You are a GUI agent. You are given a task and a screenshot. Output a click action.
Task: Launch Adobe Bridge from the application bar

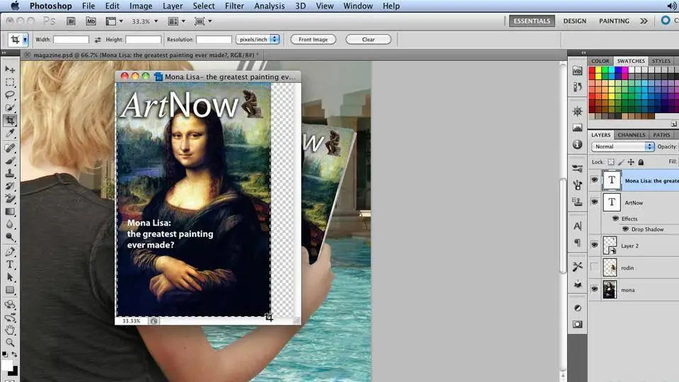pyautogui.click(x=71, y=21)
